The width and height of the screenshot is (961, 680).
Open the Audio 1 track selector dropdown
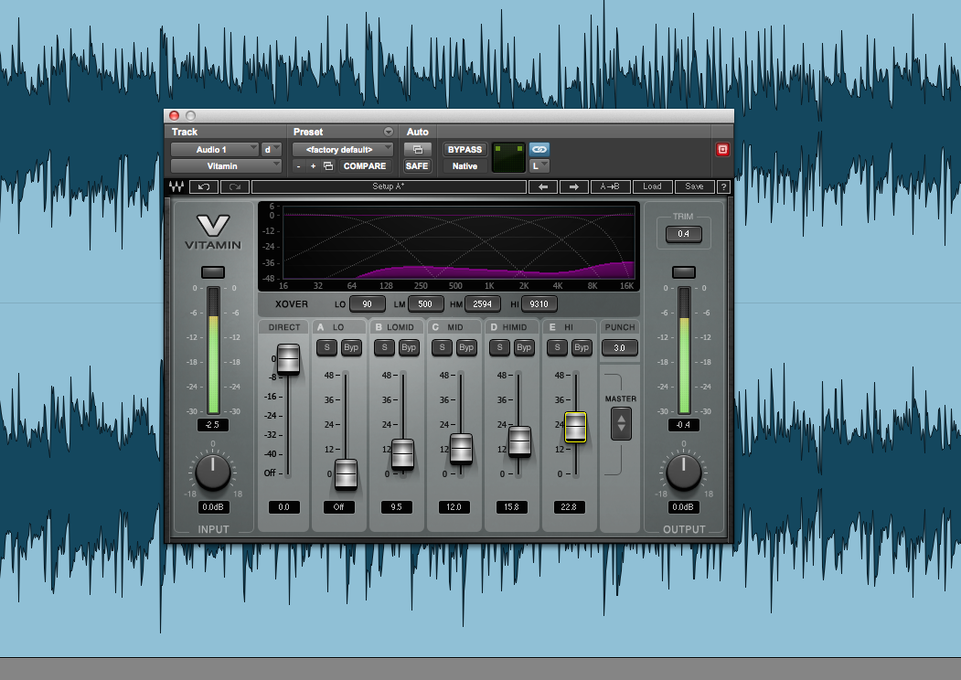(215, 150)
